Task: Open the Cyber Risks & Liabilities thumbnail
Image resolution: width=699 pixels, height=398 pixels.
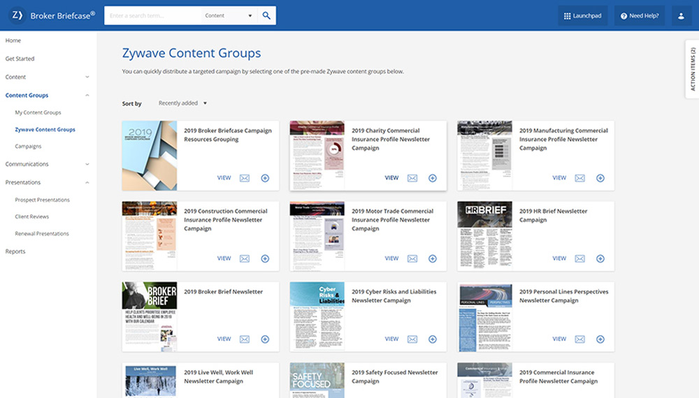Action: click(317, 316)
